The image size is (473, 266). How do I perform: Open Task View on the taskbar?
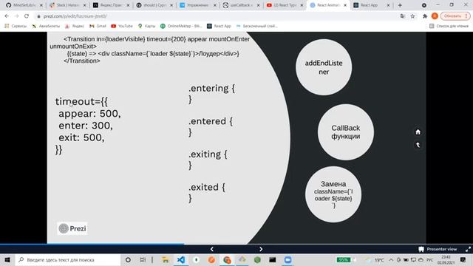click(143, 259)
